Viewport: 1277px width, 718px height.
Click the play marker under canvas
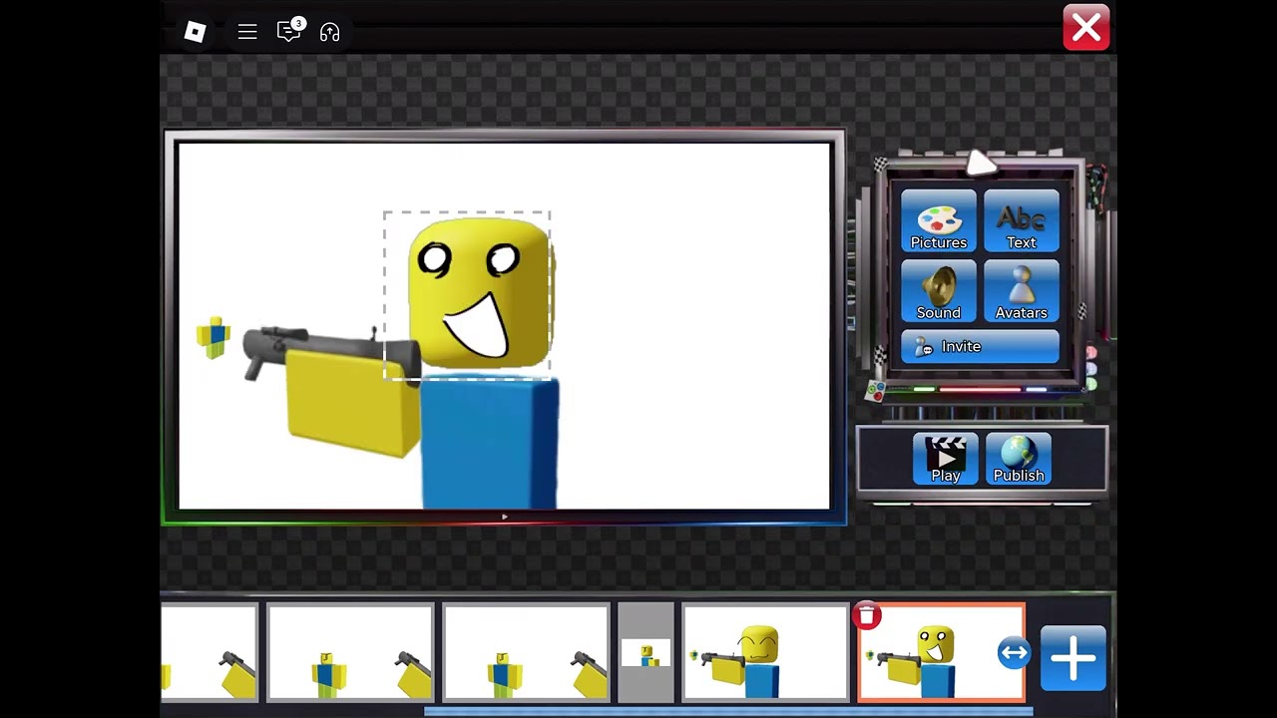tap(505, 517)
